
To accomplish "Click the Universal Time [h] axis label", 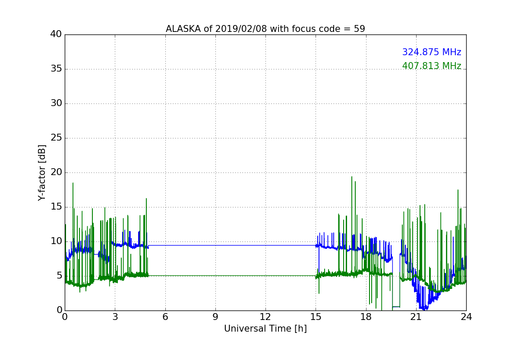I will pyautogui.click(x=265, y=329).
